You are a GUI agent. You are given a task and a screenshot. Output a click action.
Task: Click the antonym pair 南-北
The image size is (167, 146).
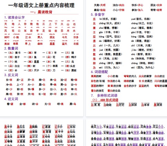[42, 80]
